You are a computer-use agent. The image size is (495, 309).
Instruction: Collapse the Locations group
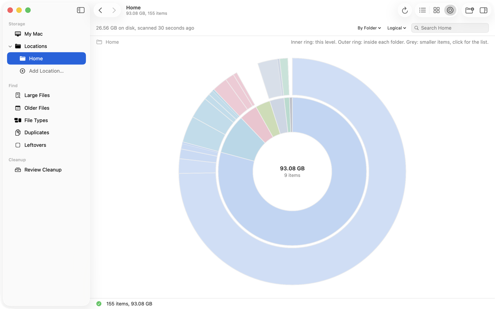point(10,46)
